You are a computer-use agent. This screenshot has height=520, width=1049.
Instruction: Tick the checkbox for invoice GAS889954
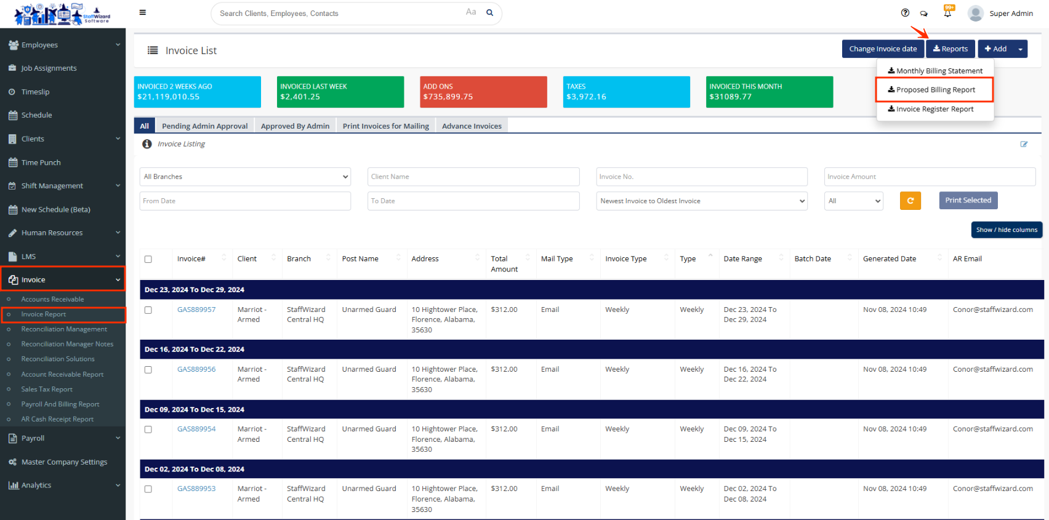pyautogui.click(x=148, y=430)
